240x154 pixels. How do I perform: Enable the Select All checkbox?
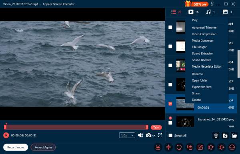tap(170, 136)
